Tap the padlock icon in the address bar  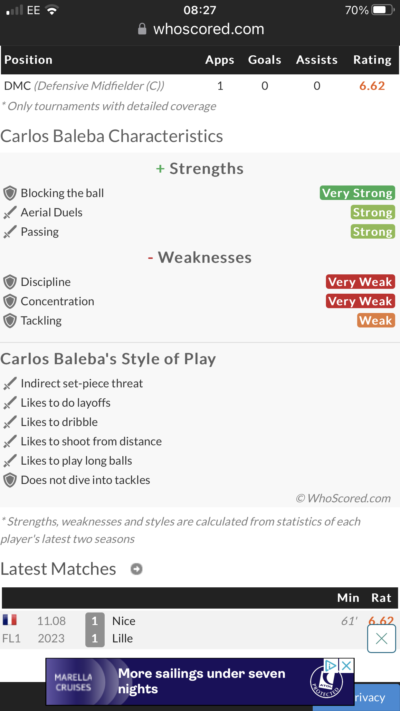coord(142,29)
